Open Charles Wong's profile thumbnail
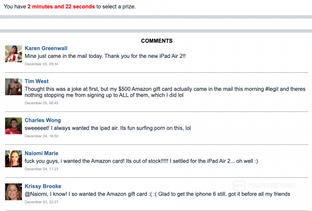Viewport: 312px width, 211px height. pos(13,126)
